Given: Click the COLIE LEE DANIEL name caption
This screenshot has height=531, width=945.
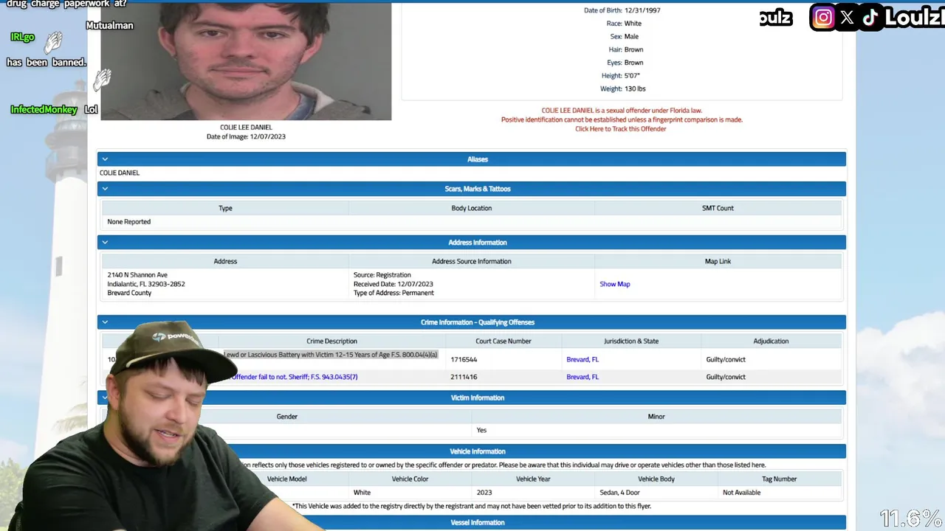Looking at the screenshot, I should pos(246,128).
